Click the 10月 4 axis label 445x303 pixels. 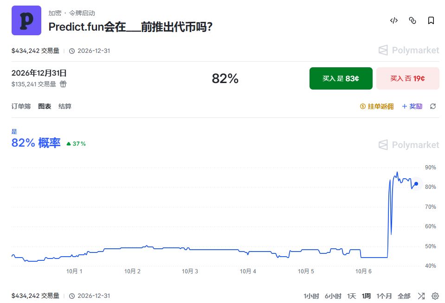pyautogui.click(x=248, y=271)
